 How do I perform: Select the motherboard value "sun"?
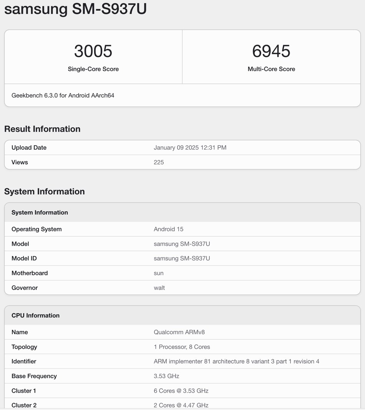tap(159, 273)
